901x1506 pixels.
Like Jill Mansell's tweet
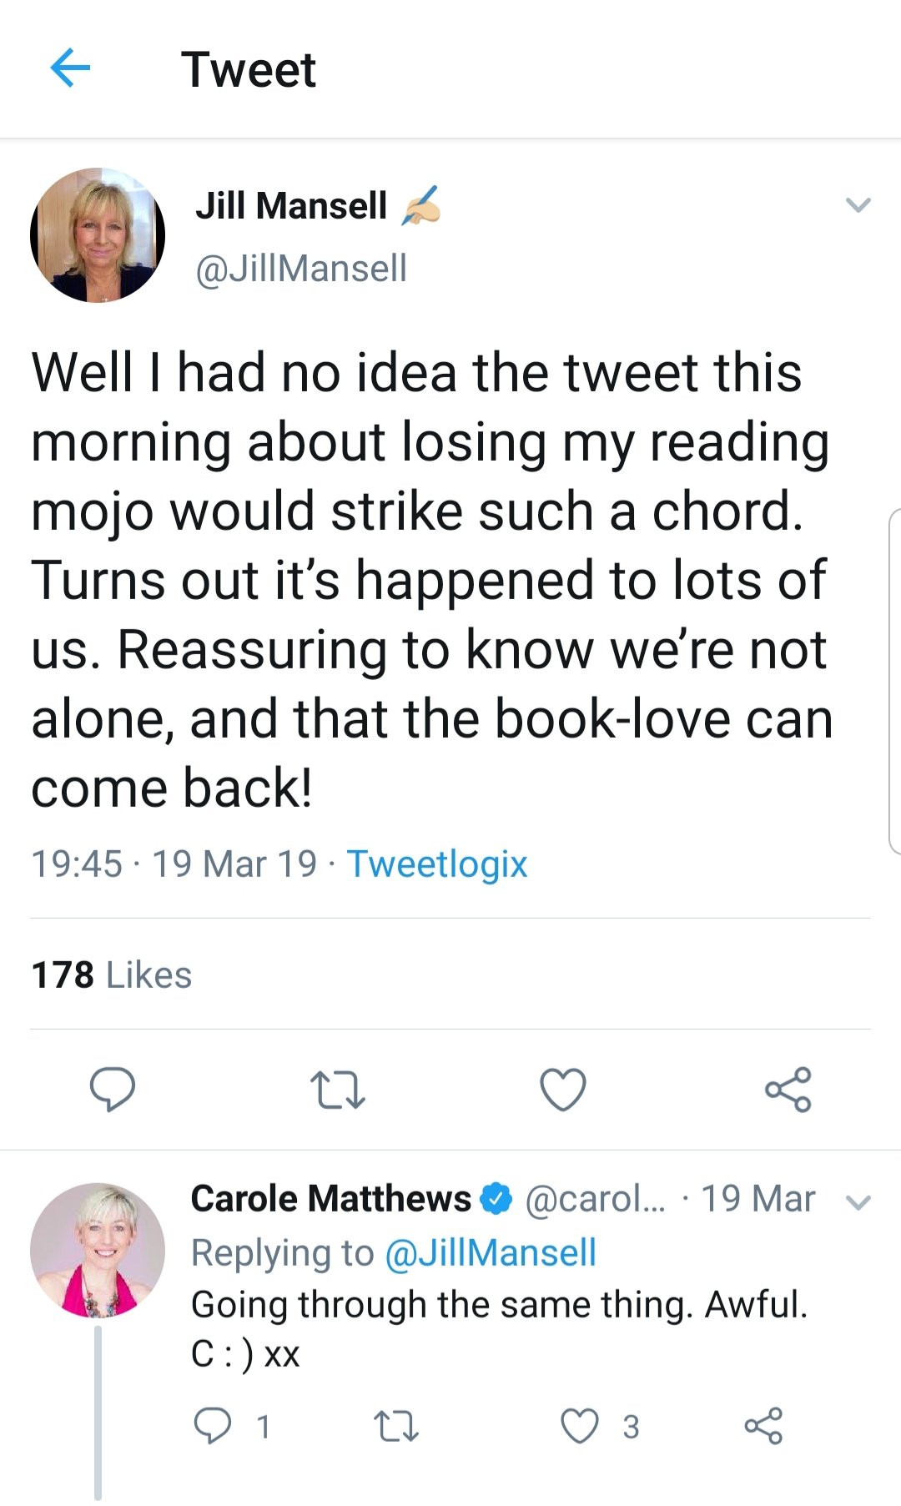point(563,1090)
